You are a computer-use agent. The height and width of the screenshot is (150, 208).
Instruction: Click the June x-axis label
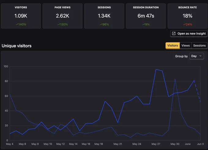click(188, 144)
